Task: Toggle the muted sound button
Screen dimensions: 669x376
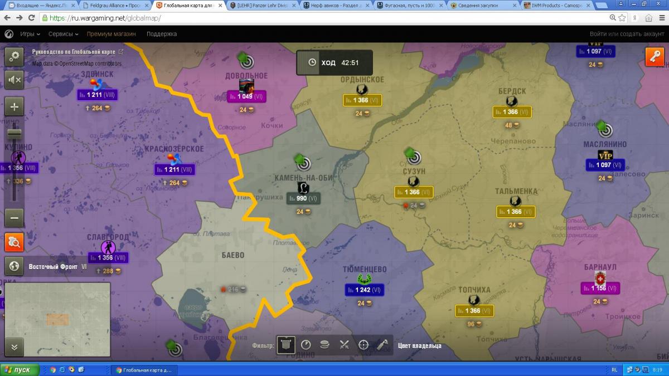Action: (14, 80)
